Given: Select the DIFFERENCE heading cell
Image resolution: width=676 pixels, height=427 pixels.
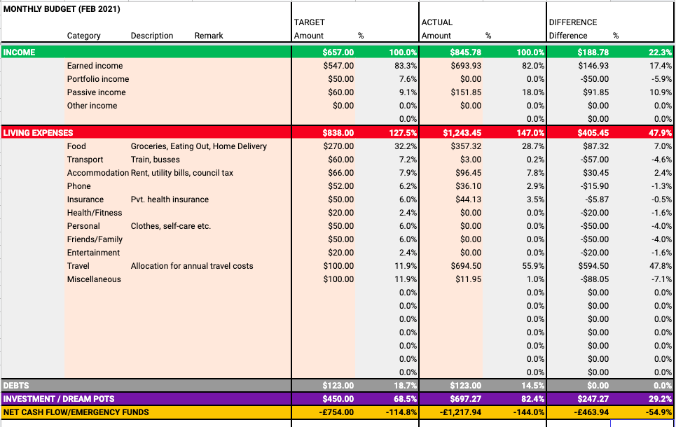Looking at the screenshot, I should 572,22.
